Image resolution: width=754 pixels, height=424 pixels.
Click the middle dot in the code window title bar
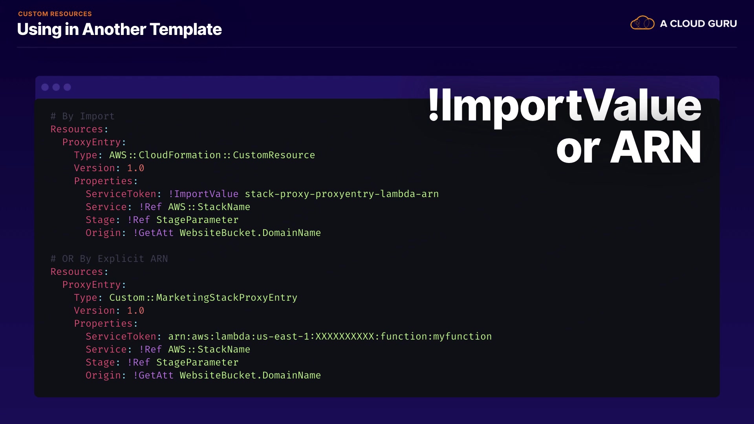click(56, 87)
